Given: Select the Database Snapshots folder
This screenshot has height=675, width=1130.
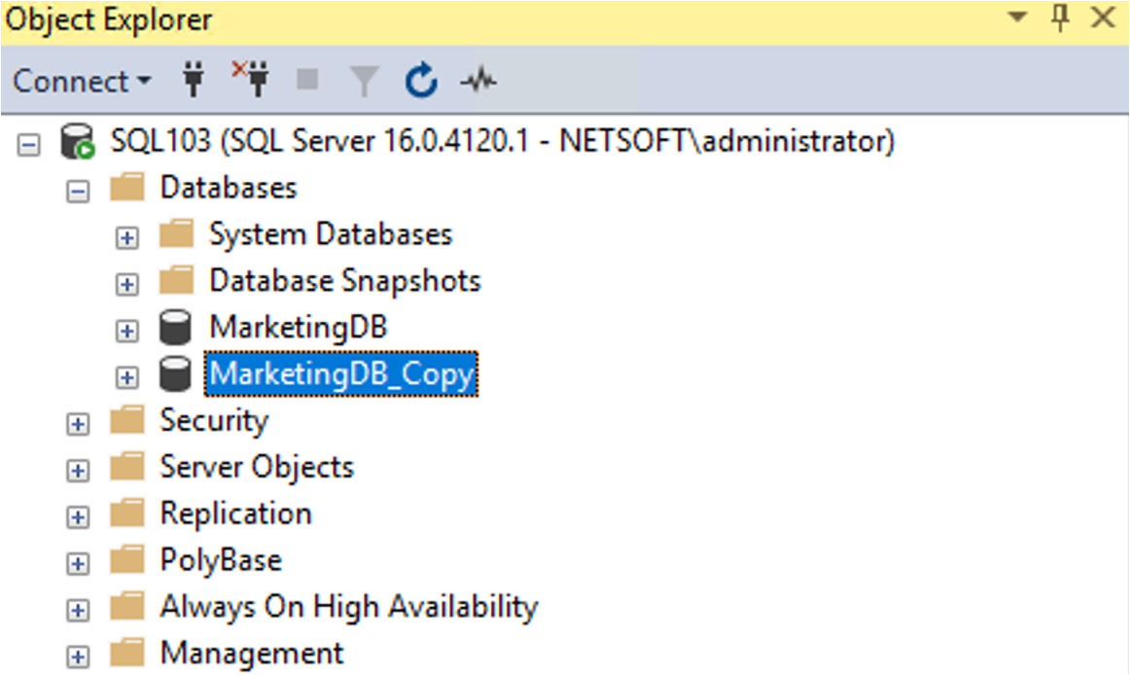Looking at the screenshot, I should tap(344, 281).
